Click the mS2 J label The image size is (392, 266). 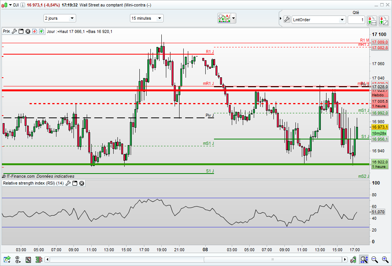(x=364, y=176)
